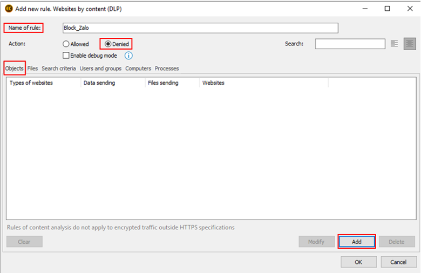This screenshot has width=421, height=273.
Task: Open the Computers tab
Action: (x=138, y=69)
